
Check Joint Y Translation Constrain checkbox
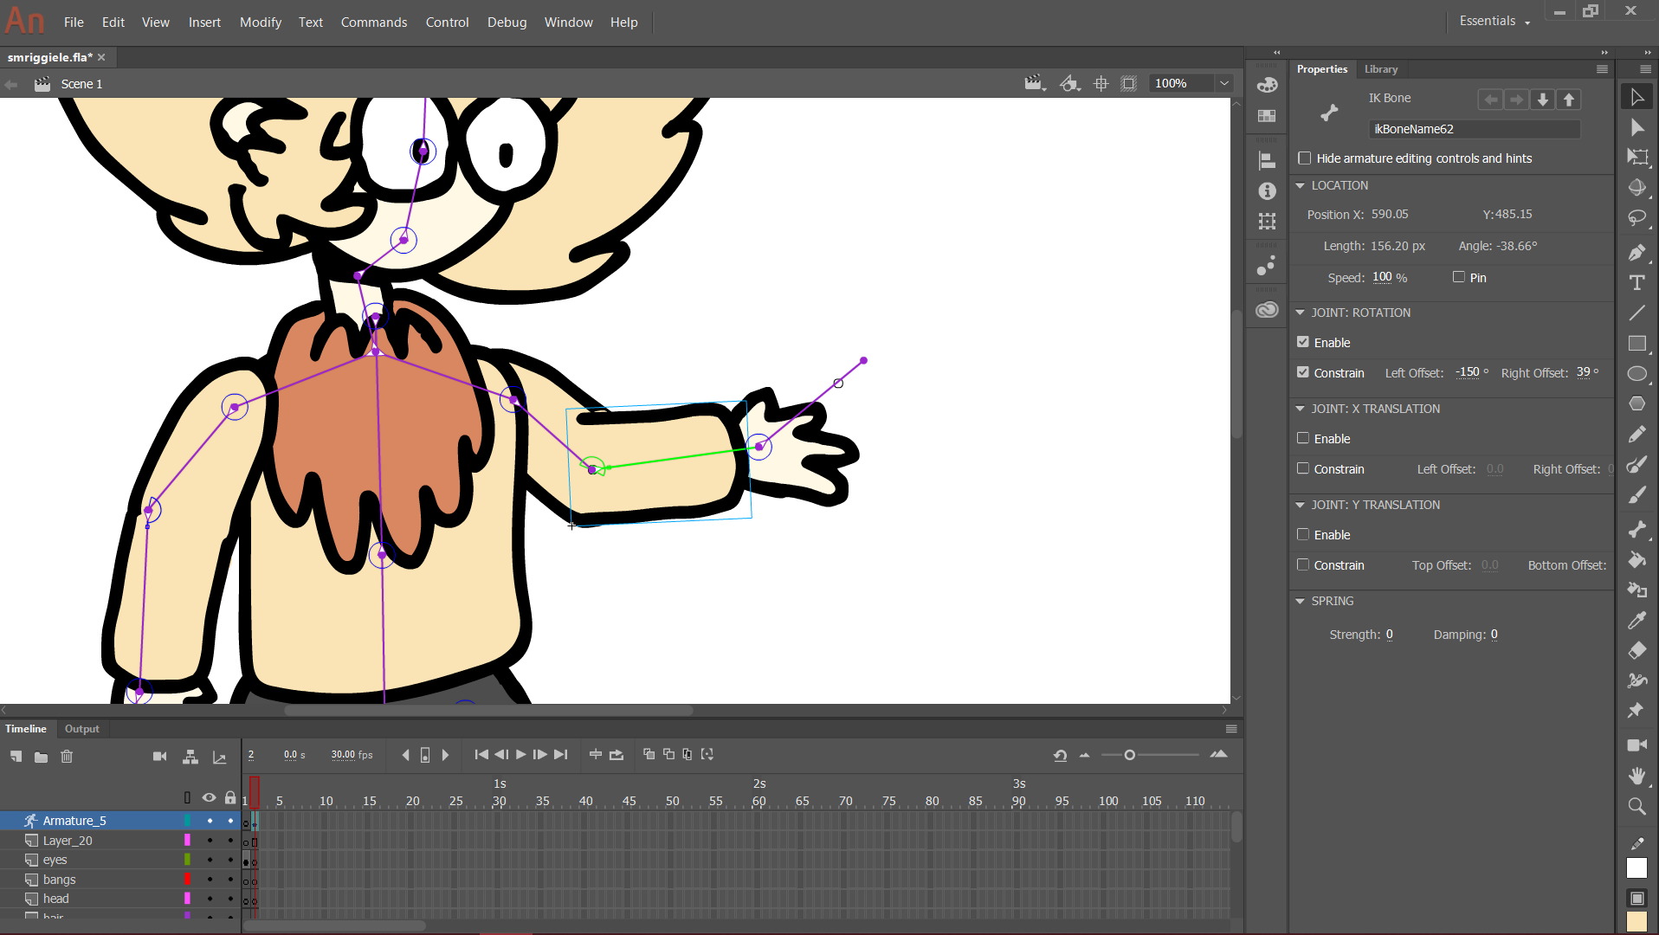click(1303, 564)
